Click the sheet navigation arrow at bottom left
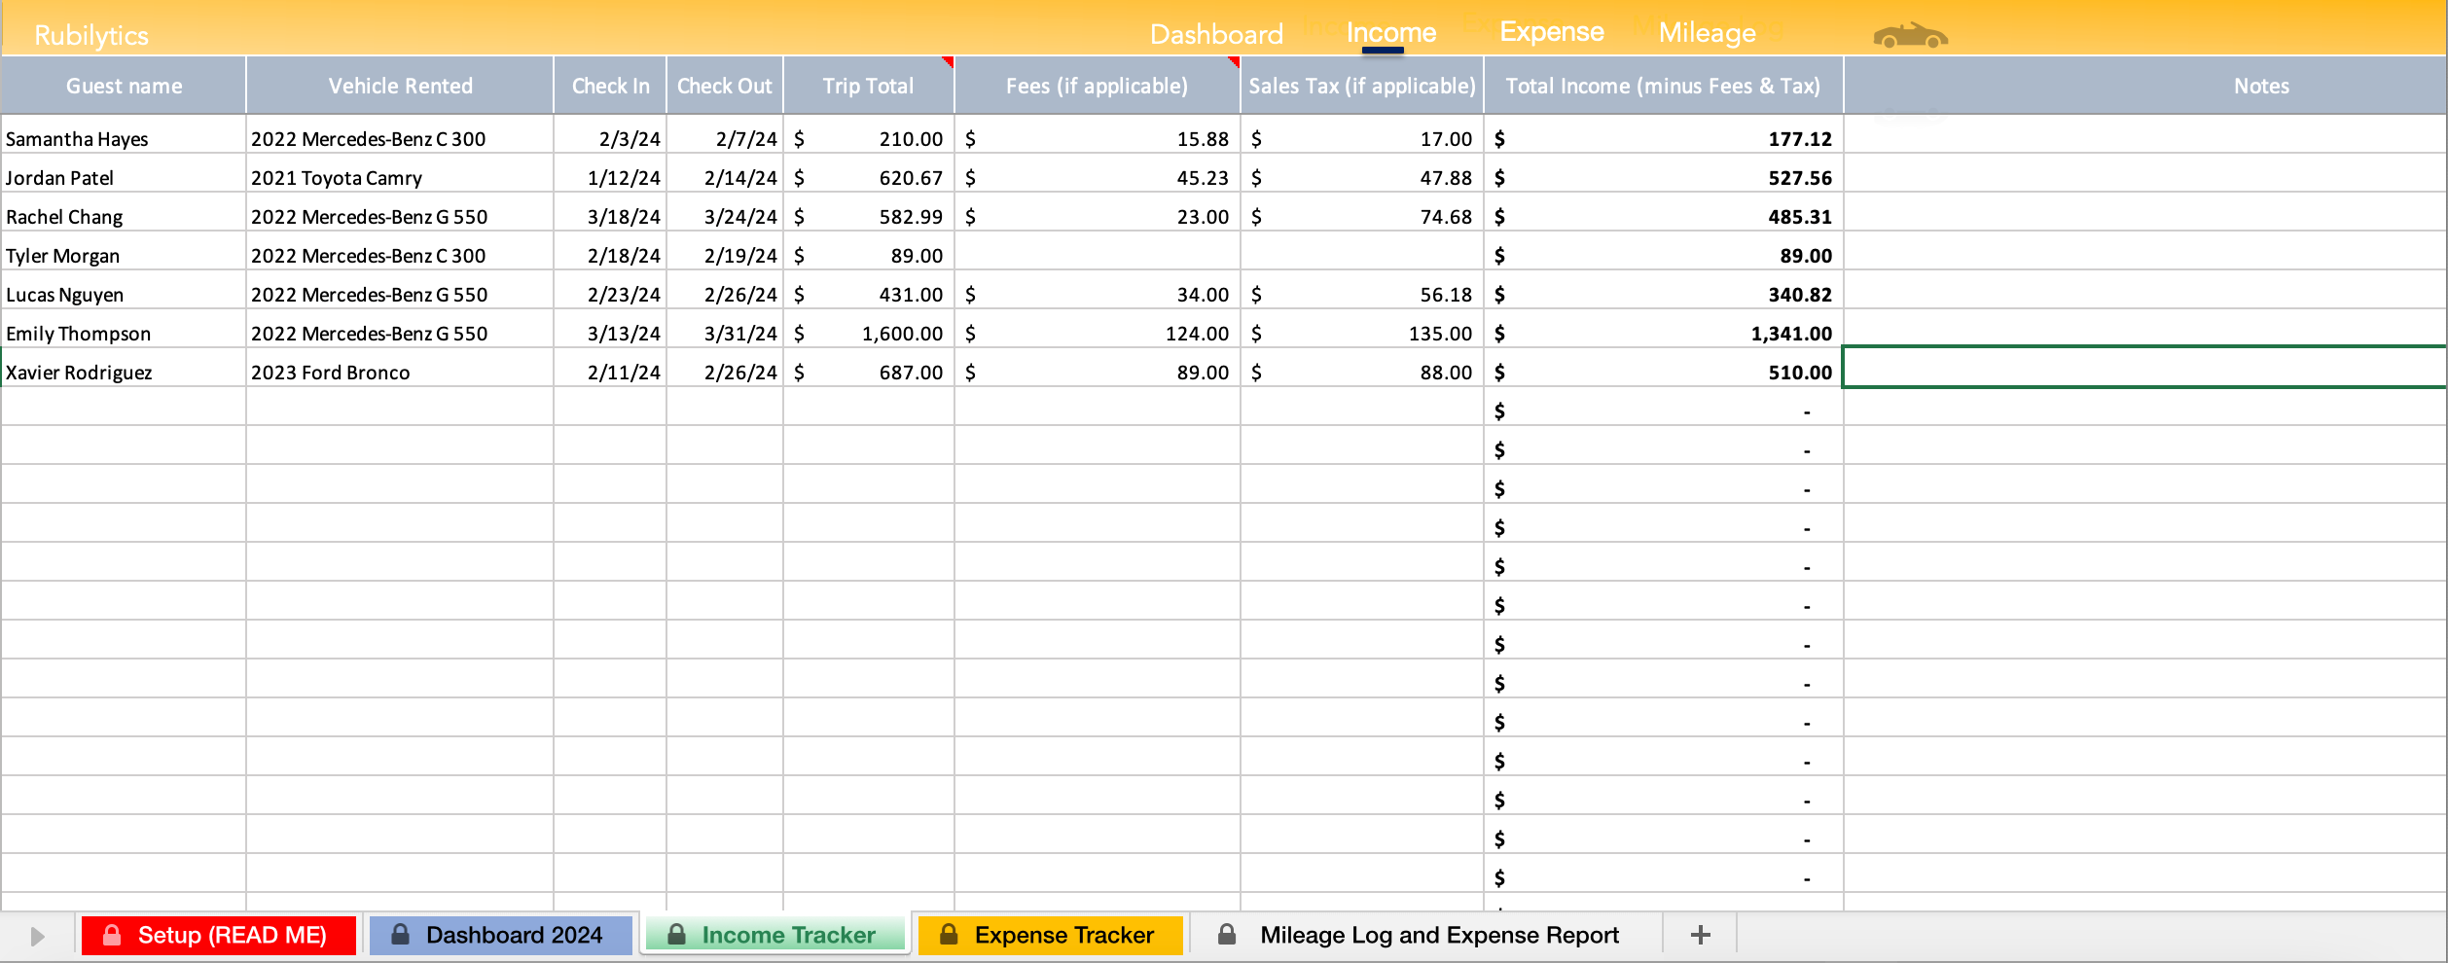Image resolution: width=2448 pixels, height=963 pixels. tap(36, 935)
